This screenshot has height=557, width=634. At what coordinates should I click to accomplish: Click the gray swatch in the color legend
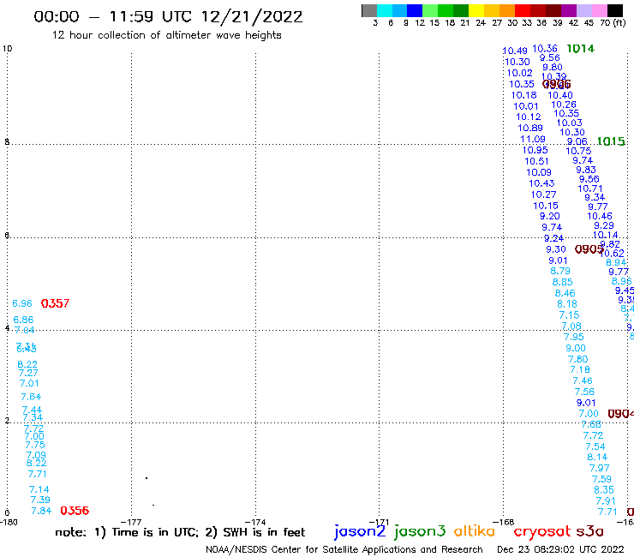[x=369, y=10]
